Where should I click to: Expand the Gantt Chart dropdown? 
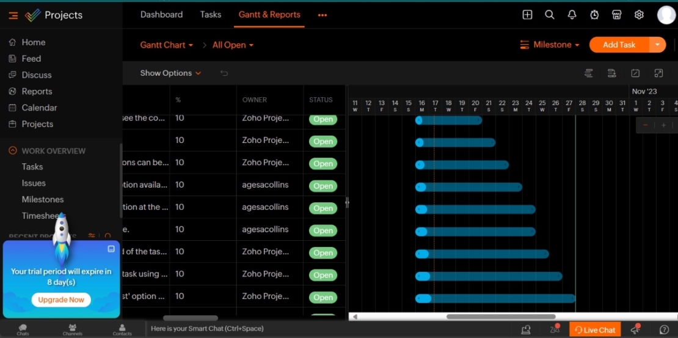(x=166, y=45)
